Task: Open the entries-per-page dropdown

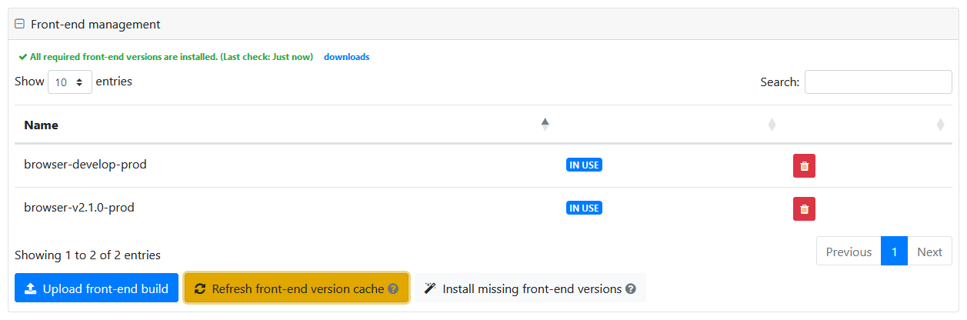Action: [x=70, y=82]
